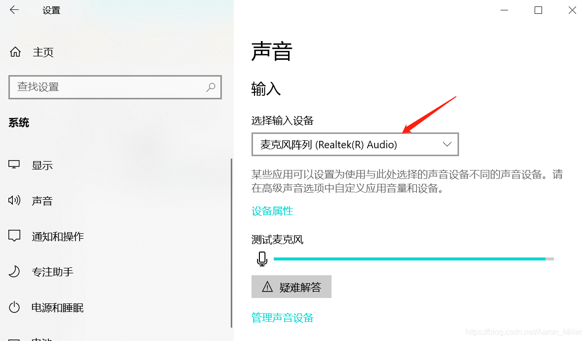Go to 专注助手 settings
Viewport: 587px width, 341px height.
52,272
